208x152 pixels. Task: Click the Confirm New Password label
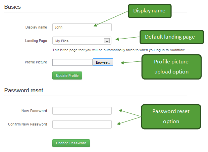28,124
